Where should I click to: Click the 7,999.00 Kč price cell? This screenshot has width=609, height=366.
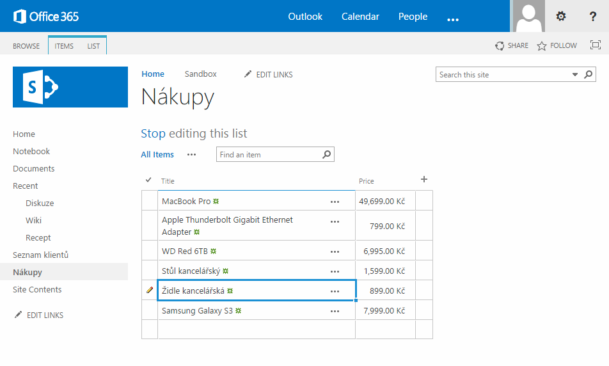coord(385,310)
